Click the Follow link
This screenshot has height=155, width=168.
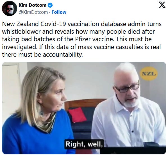coord(59,12)
